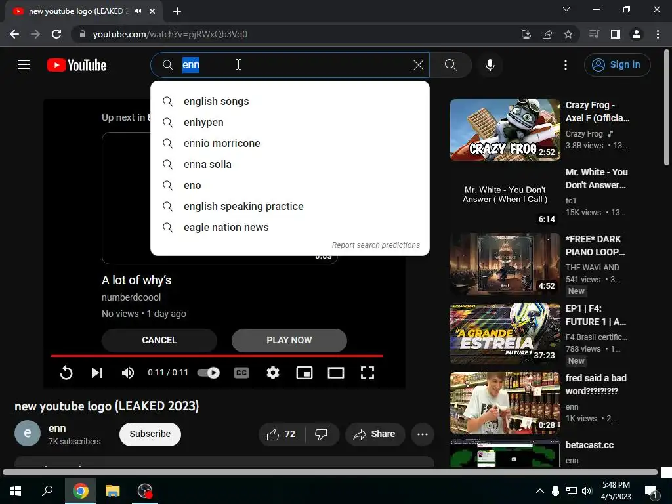Open taskbar search
672x504 pixels.
pos(47,491)
